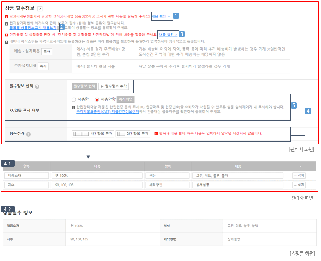321x261 pixels.
Task: Click the red alert icon before 전기용품 notice
Action: coord(6,35)
